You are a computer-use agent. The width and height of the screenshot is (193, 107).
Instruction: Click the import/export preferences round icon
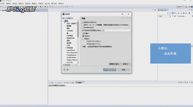click(67, 70)
